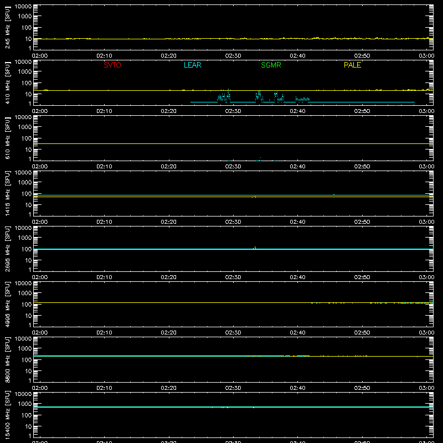Click 02:50 tick under the 245 MHz plot
This screenshot has height=443, width=443.
(x=362, y=56)
